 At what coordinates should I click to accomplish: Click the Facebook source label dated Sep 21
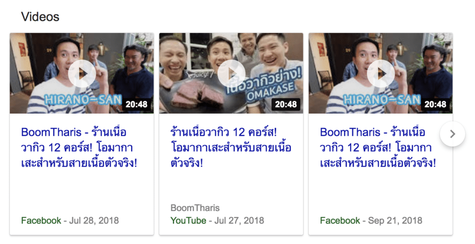click(340, 220)
